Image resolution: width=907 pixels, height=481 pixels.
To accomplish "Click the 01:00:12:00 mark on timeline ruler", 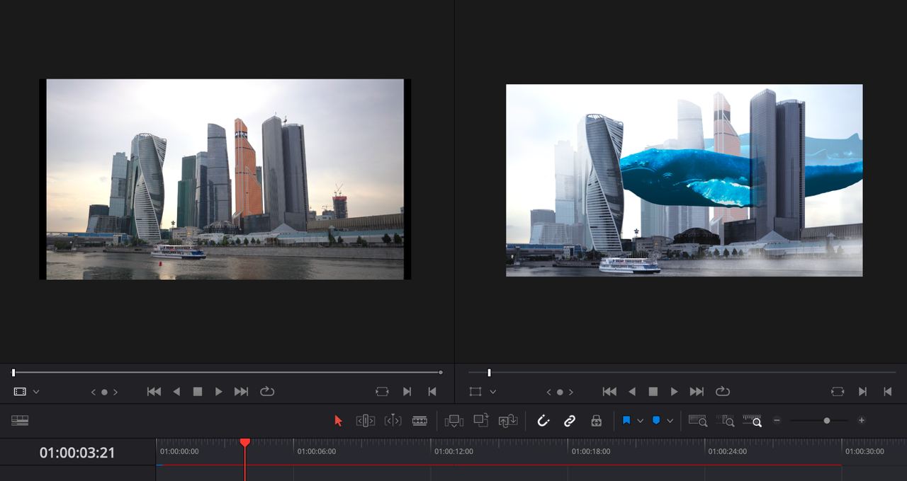I will pyautogui.click(x=431, y=447).
